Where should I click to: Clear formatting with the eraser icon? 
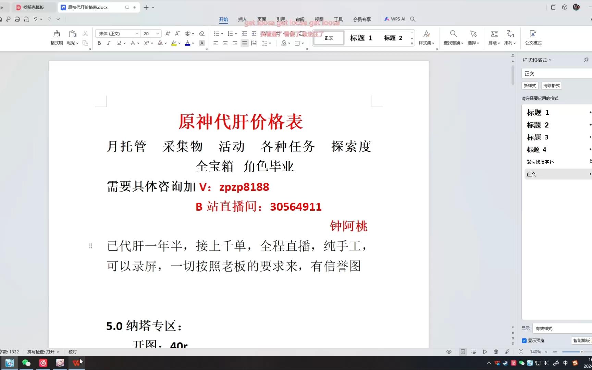(202, 34)
